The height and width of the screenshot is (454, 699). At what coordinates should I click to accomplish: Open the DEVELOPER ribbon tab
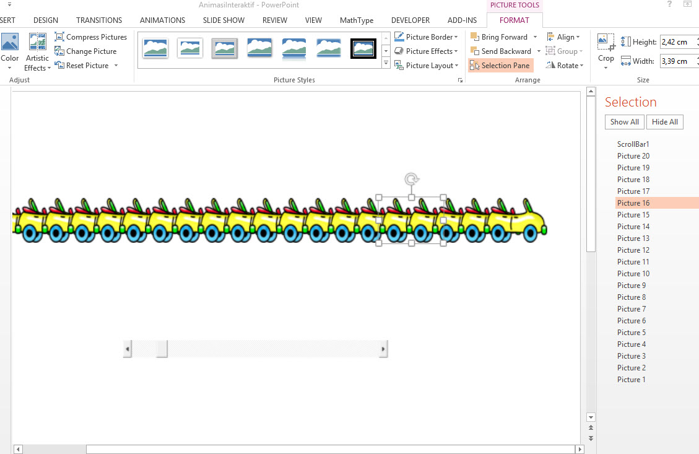click(410, 20)
